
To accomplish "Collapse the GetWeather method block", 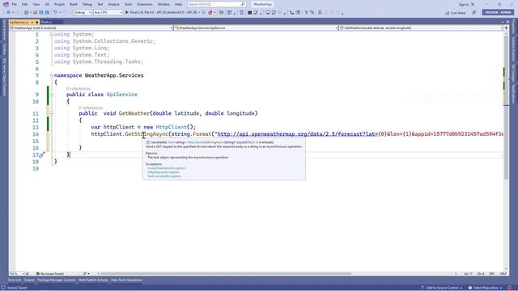I will coord(52,113).
